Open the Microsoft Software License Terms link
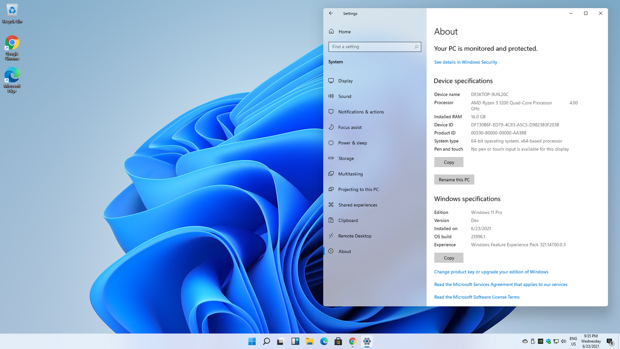The height and width of the screenshot is (349, 620). tap(477, 297)
